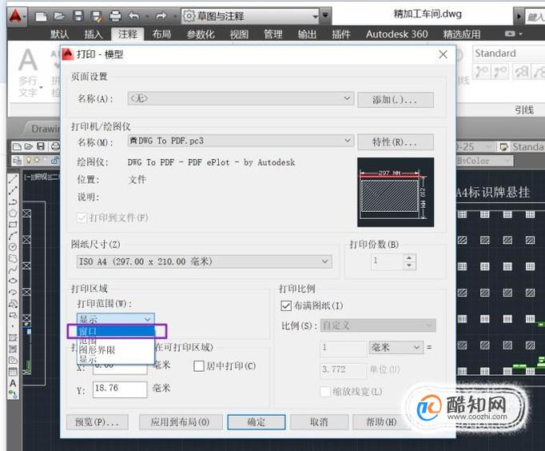Enable the Center the plot checkbox
Image resolution: width=545 pixels, height=451 pixels.
coord(199,365)
